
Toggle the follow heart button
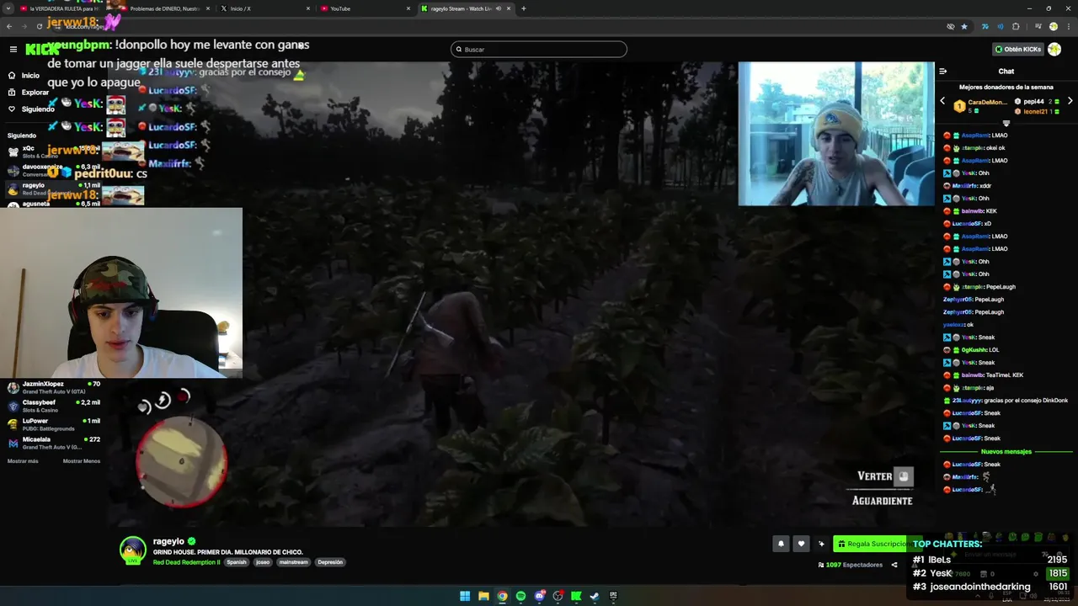coord(801,544)
